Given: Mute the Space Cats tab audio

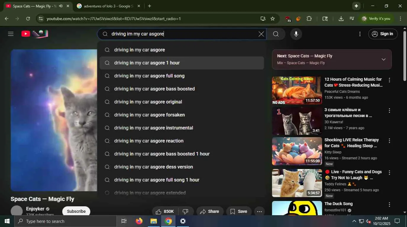Looking at the screenshot, I should 61,6.
